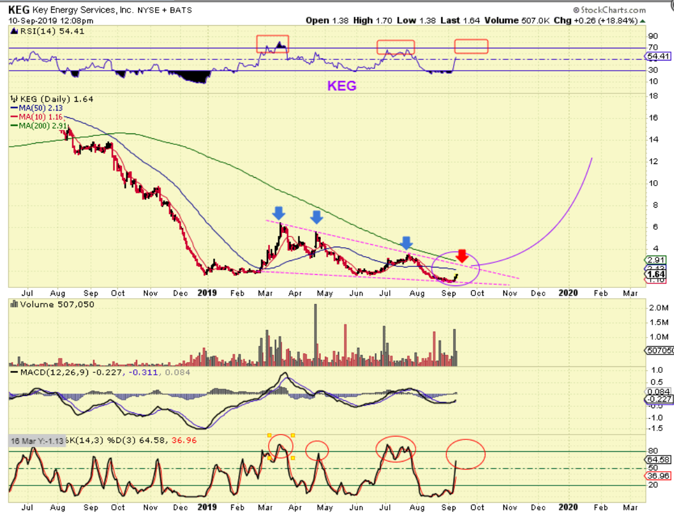The image size is (674, 513).
Task: Click the 36.96 stochastic %D tag
Action: coord(658,476)
